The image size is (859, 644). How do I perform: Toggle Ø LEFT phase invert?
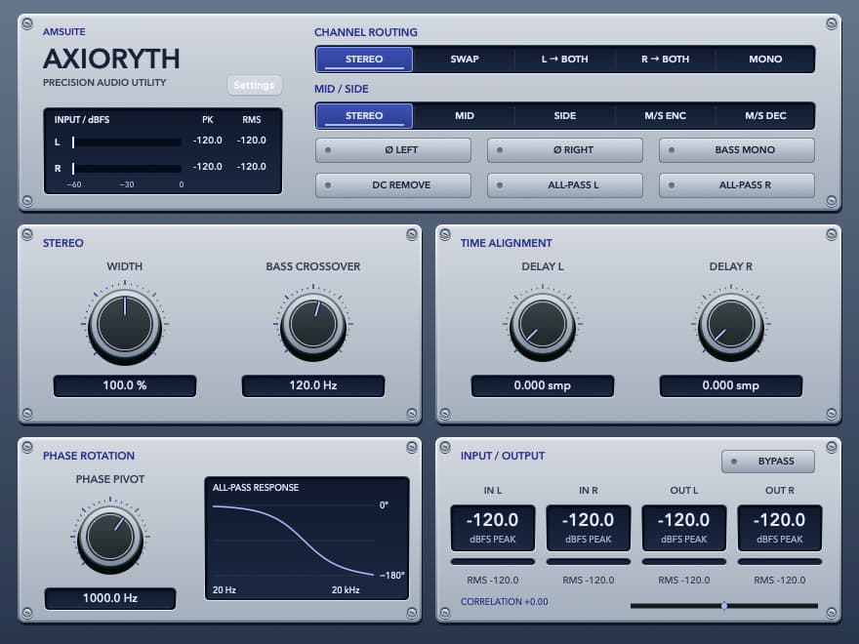click(x=393, y=150)
